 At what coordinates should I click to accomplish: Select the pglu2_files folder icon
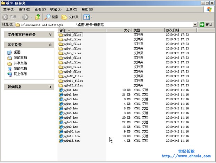[61, 39]
